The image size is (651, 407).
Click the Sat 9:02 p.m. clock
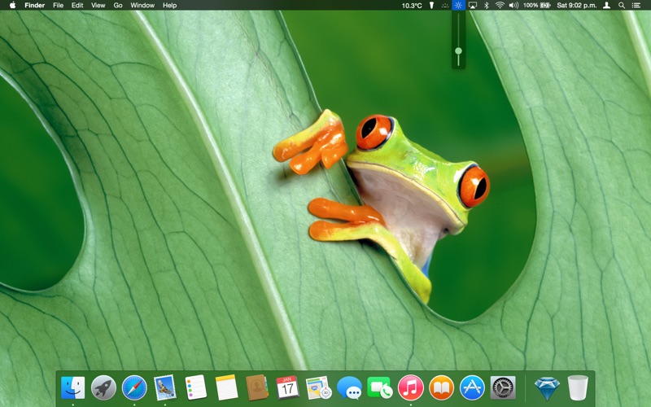pyautogui.click(x=577, y=5)
